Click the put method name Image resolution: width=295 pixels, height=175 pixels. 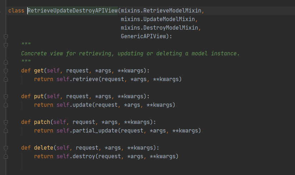coord(39,96)
